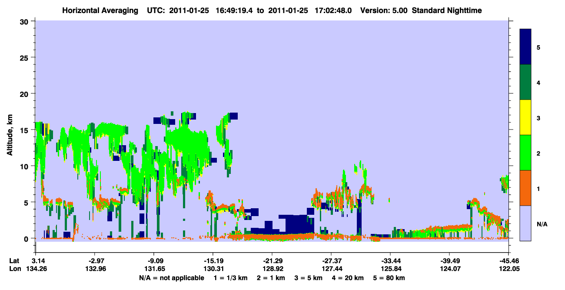The image size is (565, 290).
Task: Click the yellow colorbar segment labeled 3
Action: point(525,117)
